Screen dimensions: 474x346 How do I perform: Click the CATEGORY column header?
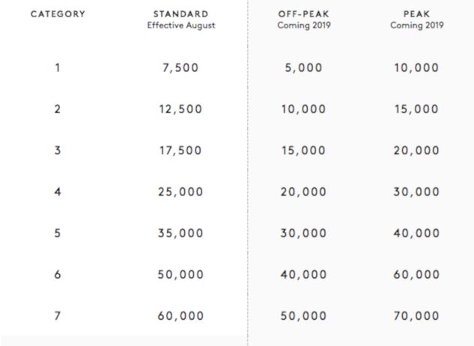tap(58, 14)
